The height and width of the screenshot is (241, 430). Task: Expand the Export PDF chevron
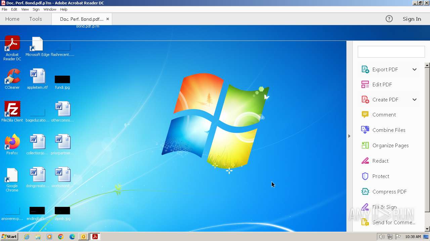pyautogui.click(x=415, y=69)
